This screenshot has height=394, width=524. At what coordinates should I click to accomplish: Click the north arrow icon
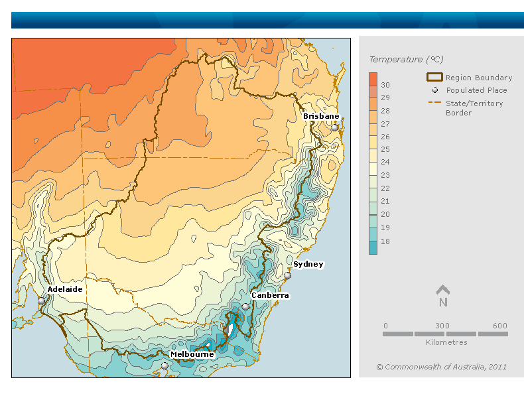[x=443, y=296]
